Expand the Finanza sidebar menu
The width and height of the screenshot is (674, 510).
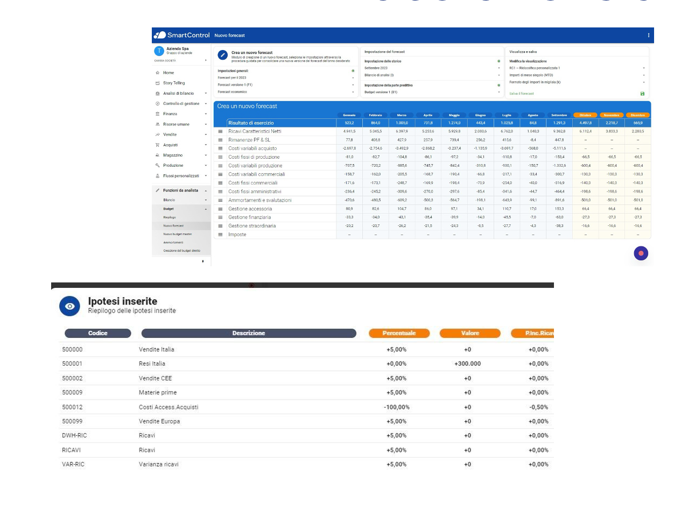[x=181, y=114]
